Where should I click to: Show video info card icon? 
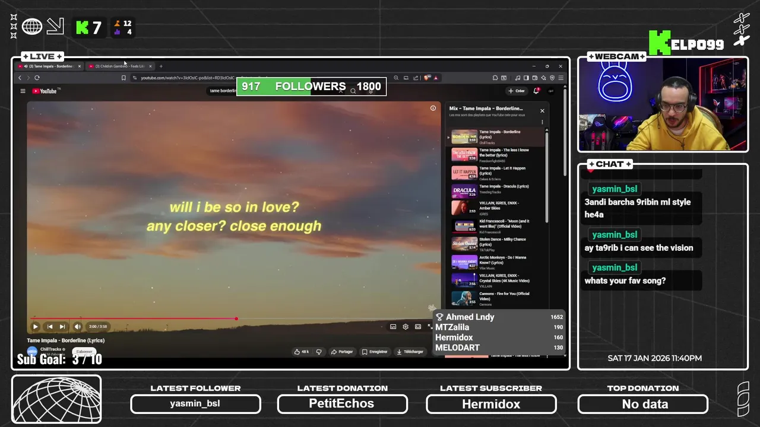pos(433,108)
